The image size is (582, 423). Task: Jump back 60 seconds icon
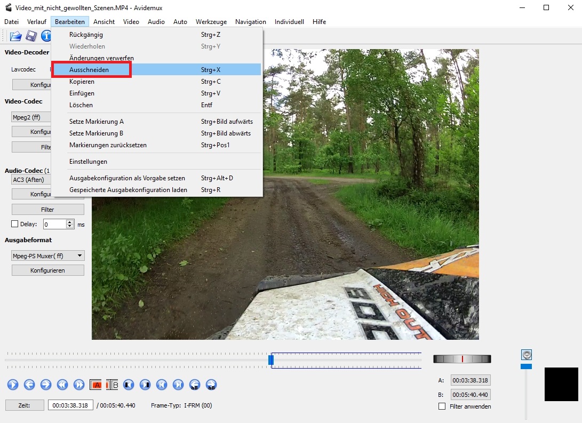click(195, 385)
